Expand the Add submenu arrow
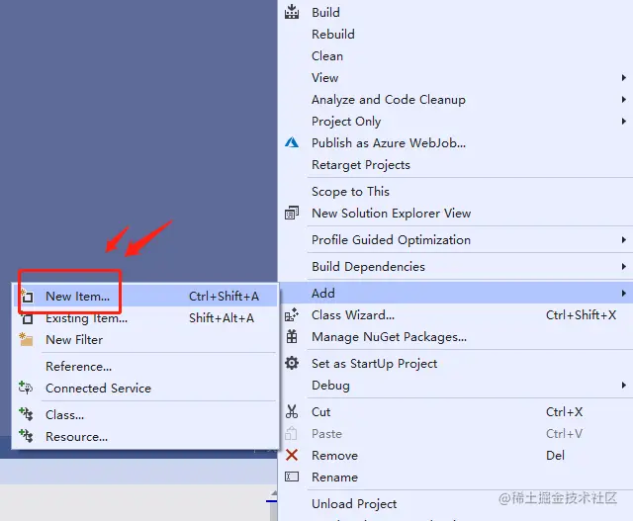The image size is (633, 521). [624, 293]
